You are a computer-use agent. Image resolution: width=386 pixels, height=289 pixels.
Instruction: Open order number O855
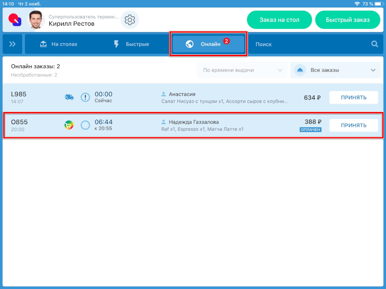19,122
